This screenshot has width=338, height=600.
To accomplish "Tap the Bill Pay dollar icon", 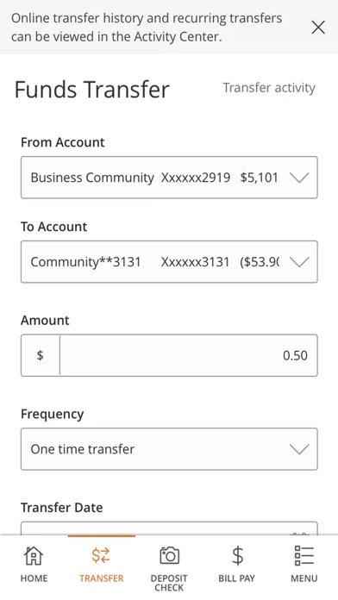I will (237, 556).
